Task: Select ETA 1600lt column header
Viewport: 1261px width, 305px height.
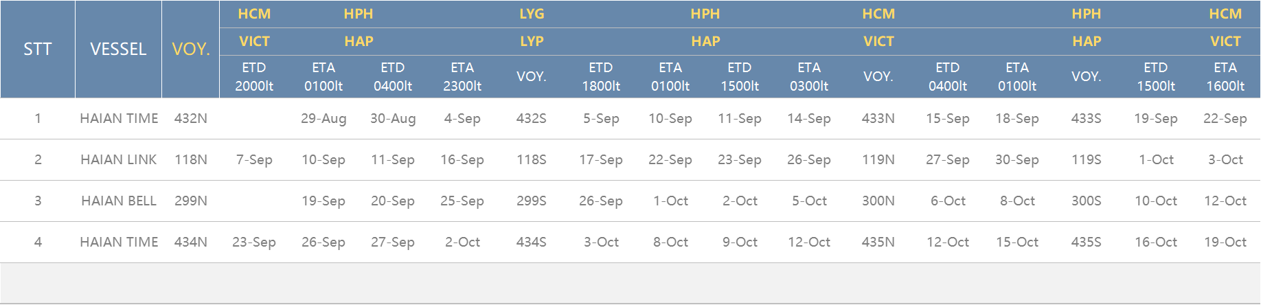Action: pyautogui.click(x=1225, y=77)
